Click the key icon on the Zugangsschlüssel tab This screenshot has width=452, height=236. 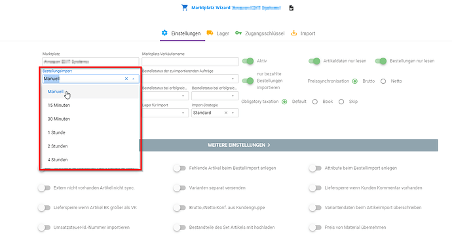238,33
